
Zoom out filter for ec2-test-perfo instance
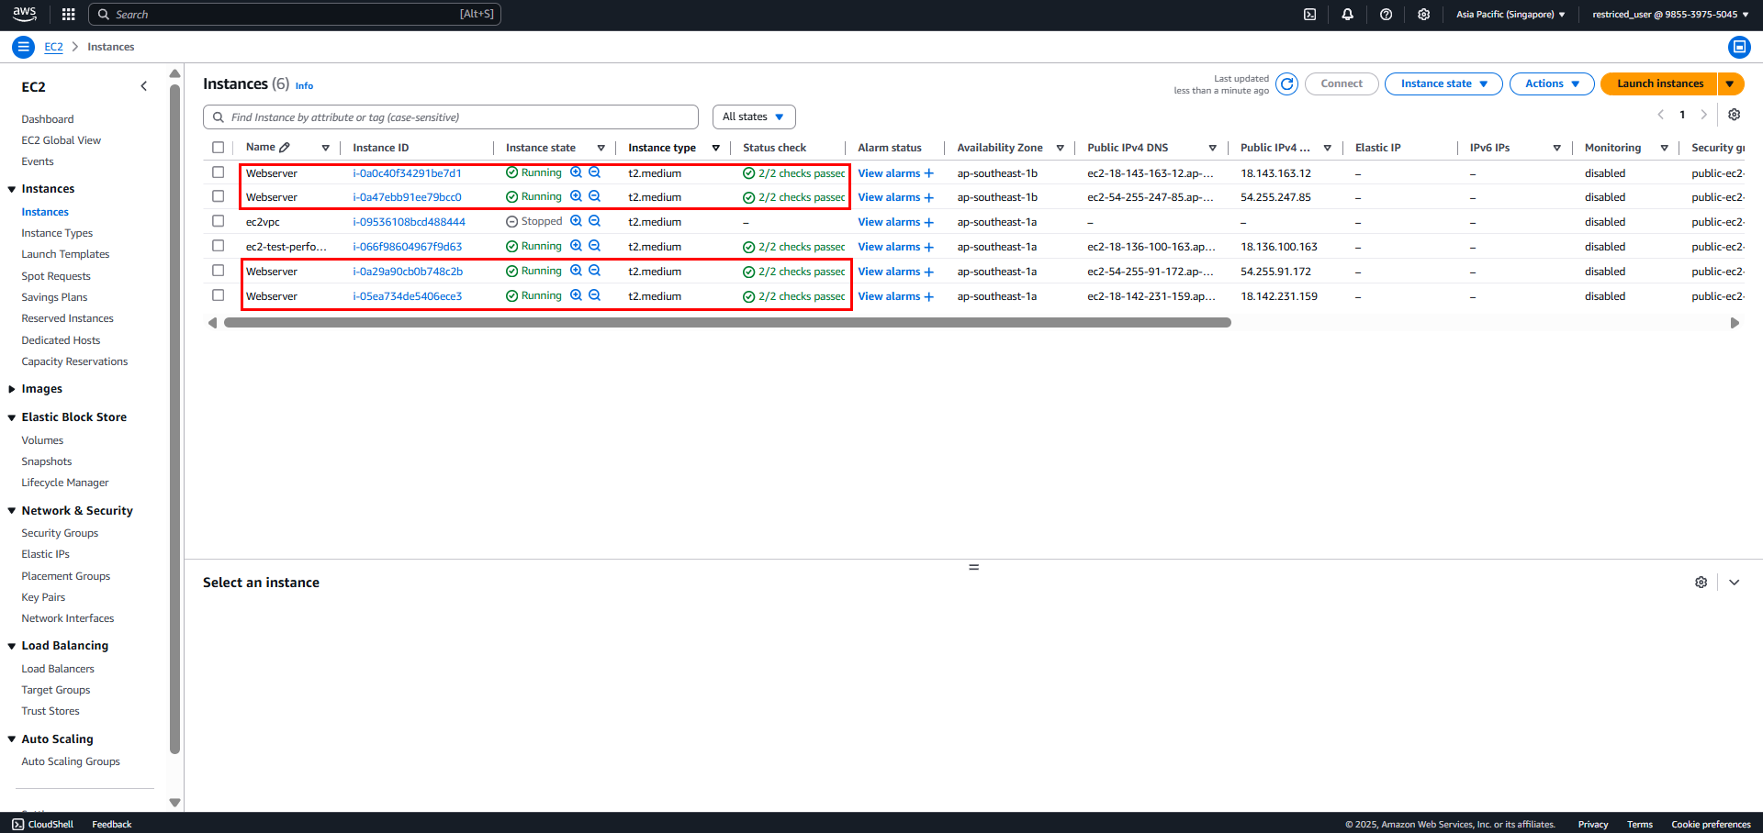pyautogui.click(x=594, y=246)
